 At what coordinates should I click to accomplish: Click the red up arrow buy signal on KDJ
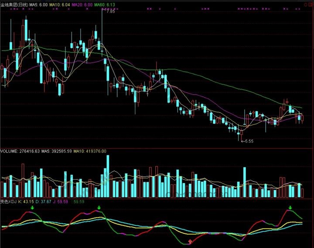click(190, 241)
